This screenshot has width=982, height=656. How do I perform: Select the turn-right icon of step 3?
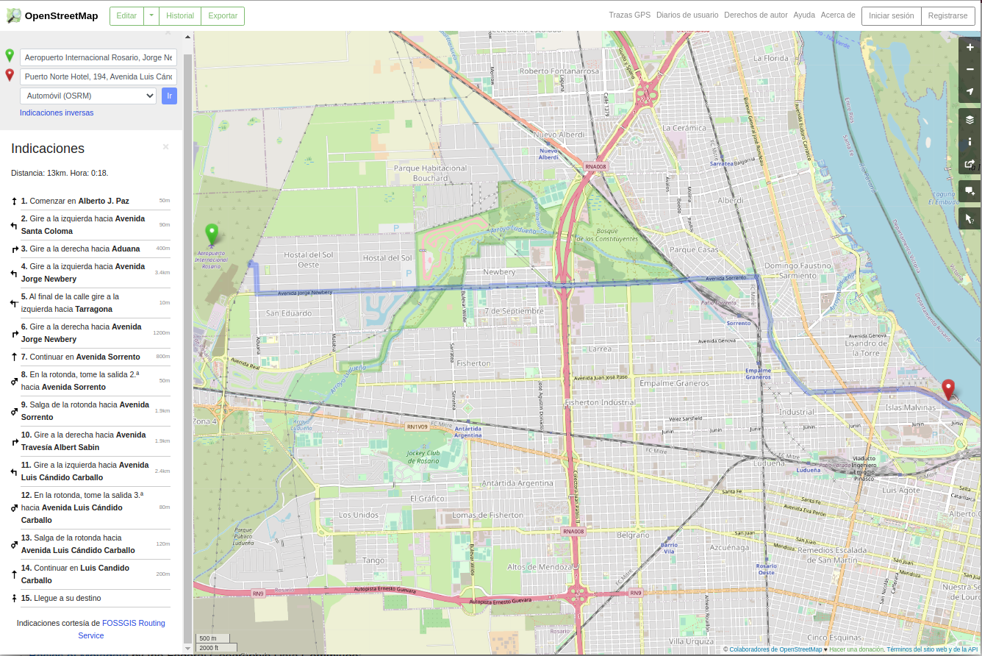pyautogui.click(x=14, y=249)
